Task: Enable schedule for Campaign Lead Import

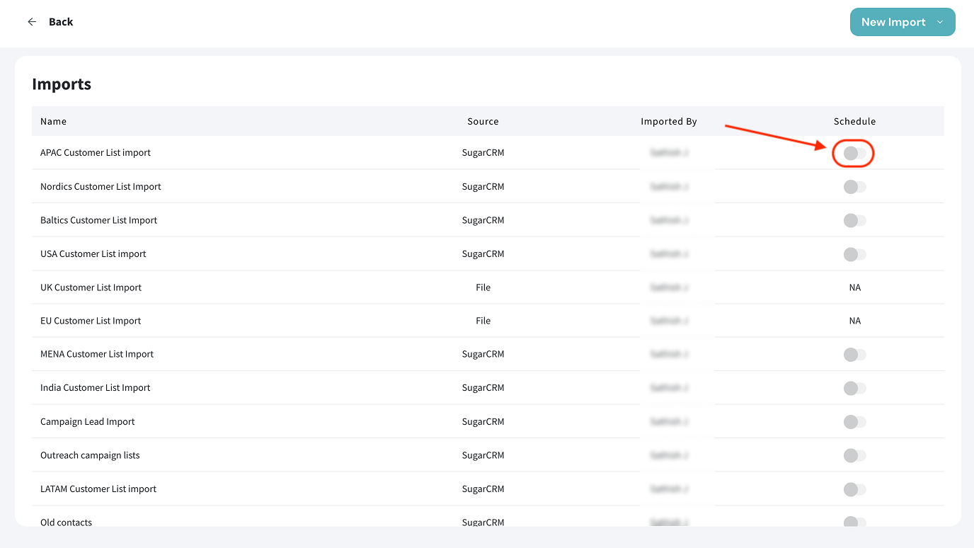Action: (x=854, y=422)
